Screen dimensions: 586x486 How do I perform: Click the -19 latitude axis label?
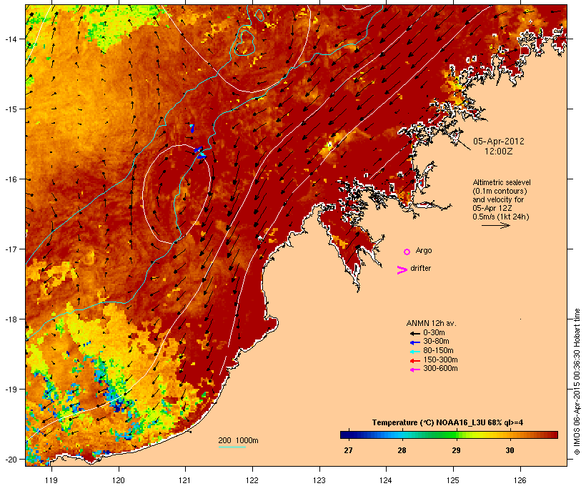(10, 390)
